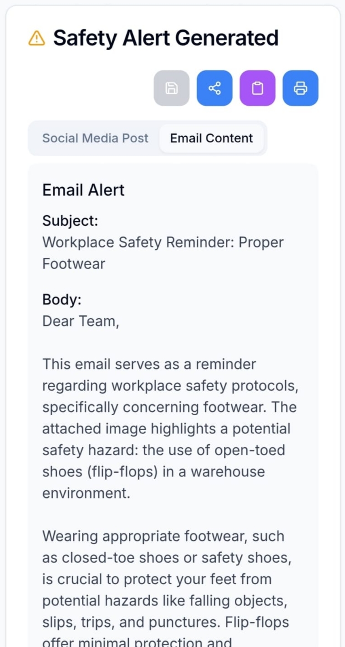Select the paragraph mentioning flip-flops hazard
The height and width of the screenshot is (647, 345).
point(171,428)
